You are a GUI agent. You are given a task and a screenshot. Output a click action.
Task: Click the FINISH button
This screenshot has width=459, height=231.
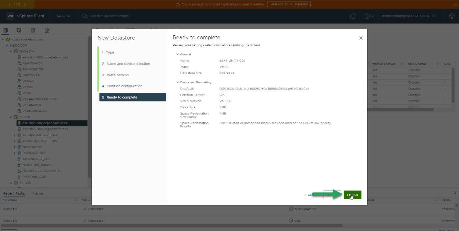352,195
